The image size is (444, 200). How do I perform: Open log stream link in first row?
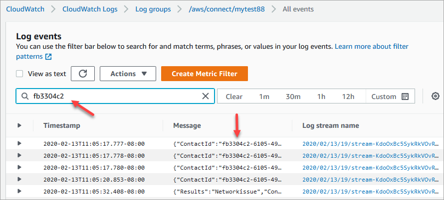tap(372, 143)
